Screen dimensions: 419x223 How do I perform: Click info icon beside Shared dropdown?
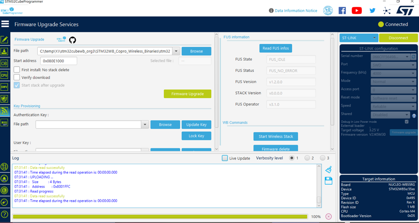[414, 116]
